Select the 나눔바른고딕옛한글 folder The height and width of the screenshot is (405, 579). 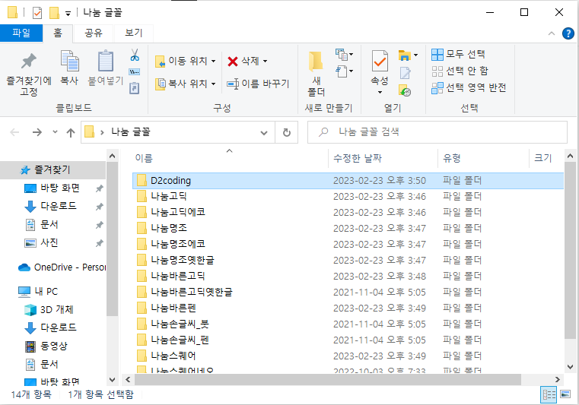point(348,292)
